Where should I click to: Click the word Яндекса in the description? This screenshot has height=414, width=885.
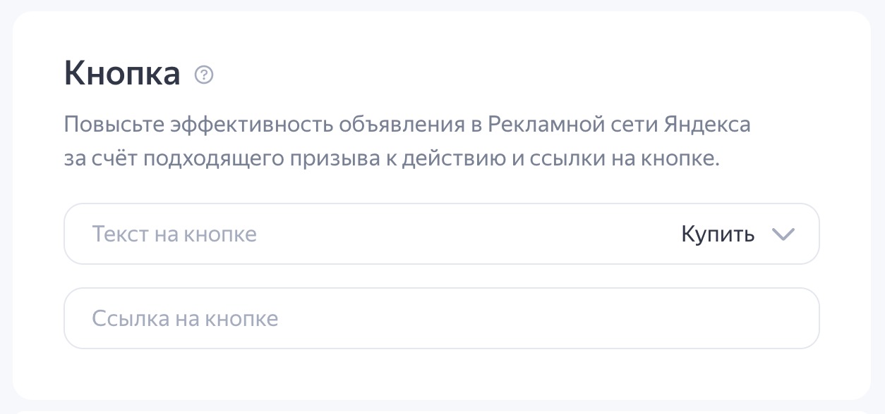click(x=706, y=126)
